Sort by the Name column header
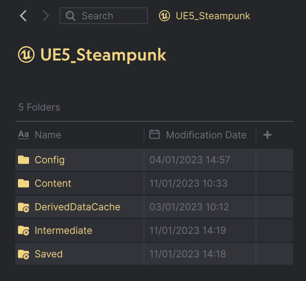306x281 pixels. [x=48, y=135]
